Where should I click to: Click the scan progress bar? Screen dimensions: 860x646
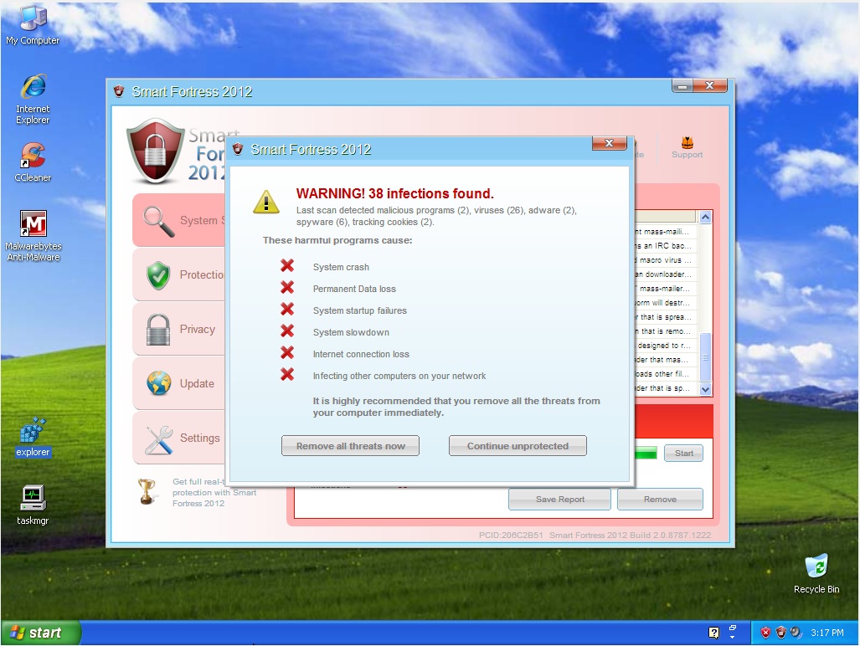[646, 454]
